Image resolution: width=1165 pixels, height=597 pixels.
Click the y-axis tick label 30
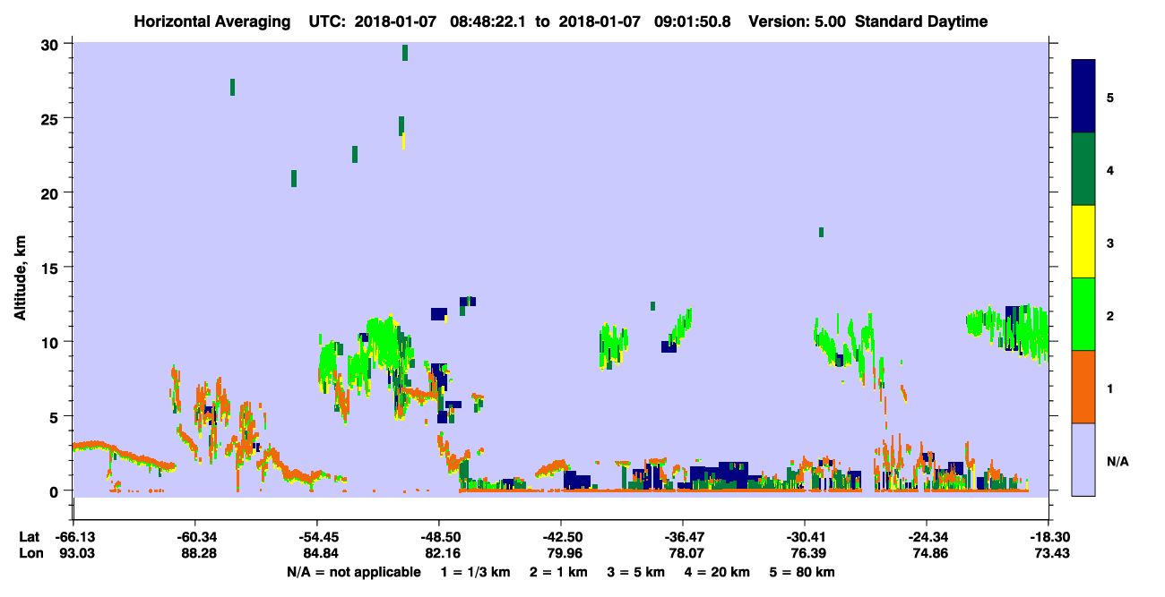pos(51,44)
